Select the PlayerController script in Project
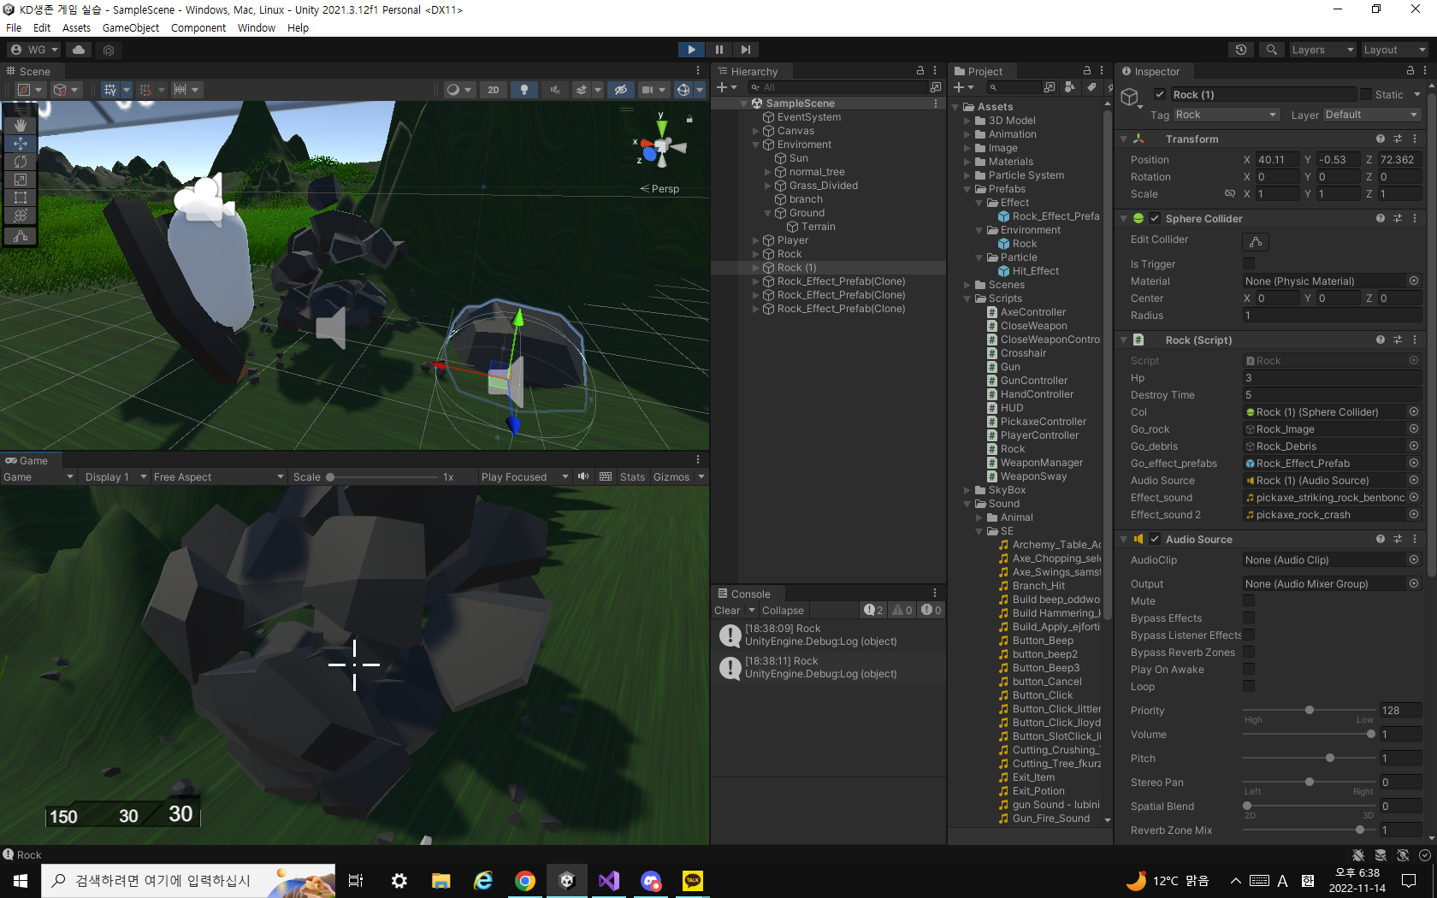Screen dimensions: 1437x898 tap(1039, 435)
